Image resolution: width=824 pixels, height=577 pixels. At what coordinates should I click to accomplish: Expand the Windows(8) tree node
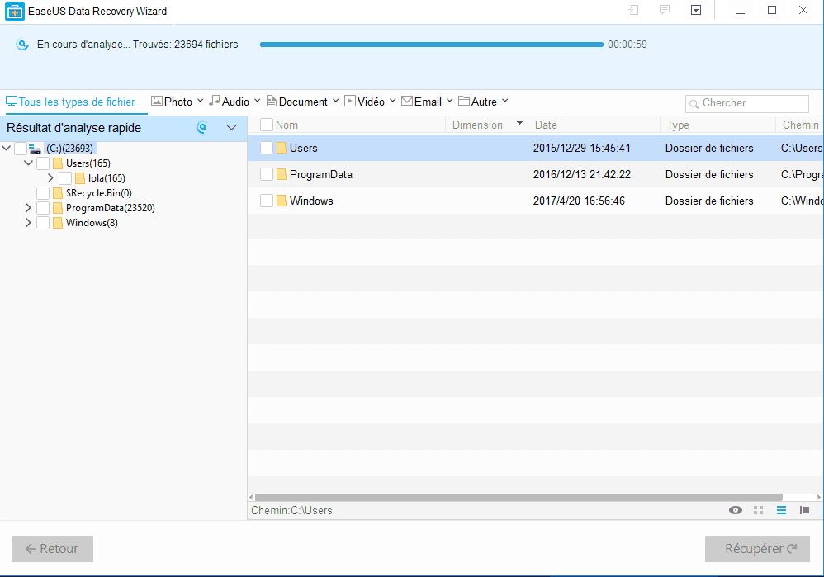[28, 223]
